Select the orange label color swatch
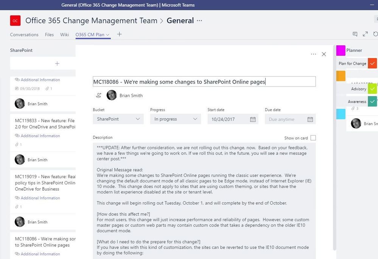Viewport: 378px width, 259px height. [341, 76]
